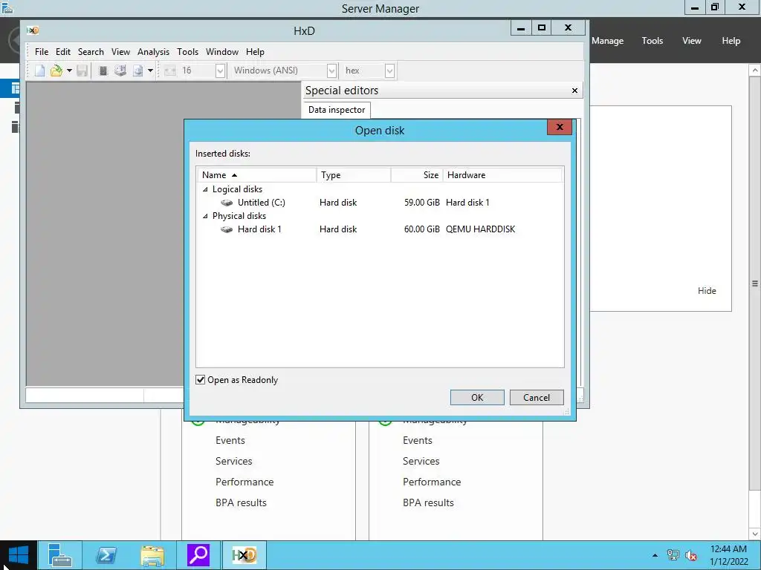
Task: Click the Hard disk 1 drive icon
Action: pyautogui.click(x=227, y=229)
